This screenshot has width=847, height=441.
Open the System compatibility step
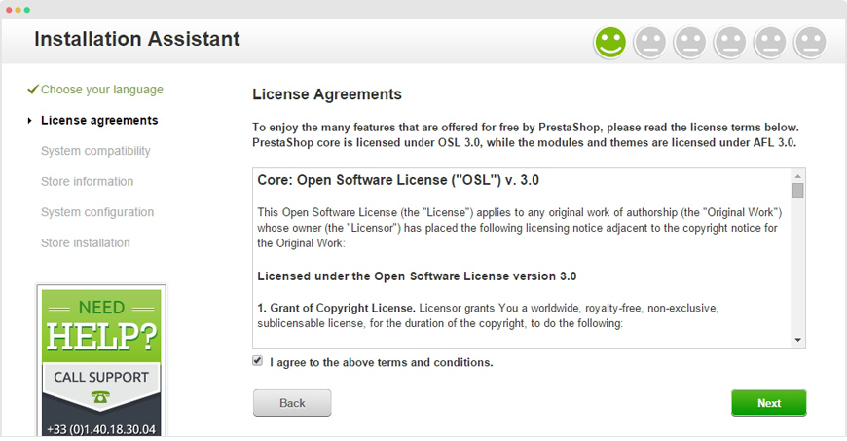[95, 151]
